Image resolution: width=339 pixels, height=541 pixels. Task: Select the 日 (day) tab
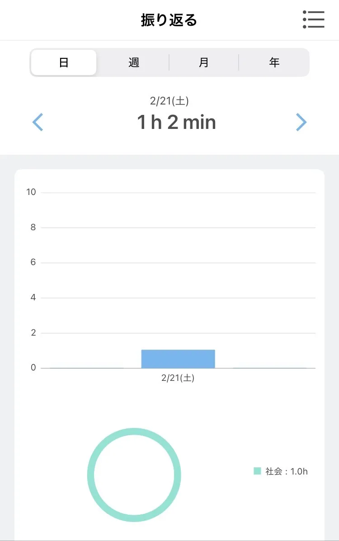pyautogui.click(x=64, y=62)
